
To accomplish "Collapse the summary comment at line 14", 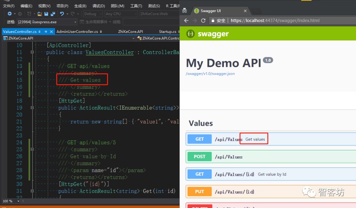I will coord(32,73).
